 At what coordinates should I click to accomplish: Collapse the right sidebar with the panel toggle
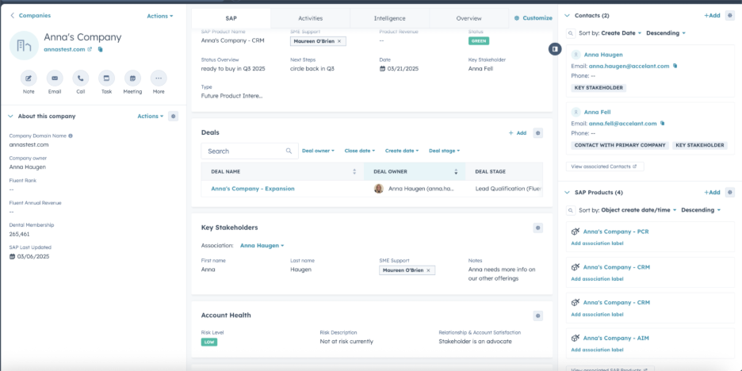coord(556,49)
